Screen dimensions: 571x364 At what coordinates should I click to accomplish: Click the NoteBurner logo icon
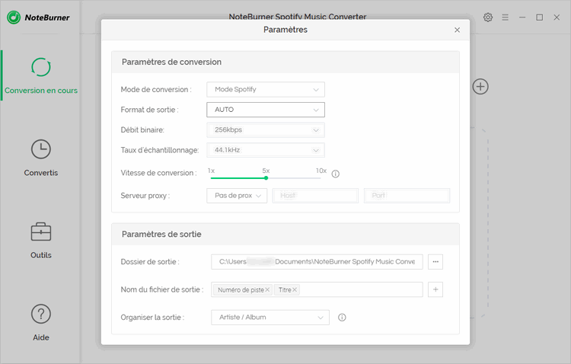click(14, 17)
